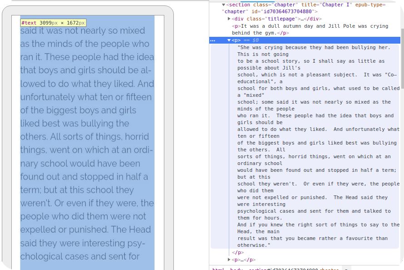Click preview line 'chological cases and sent for'
Screen dimensions: 404x270
click(x=80, y=256)
